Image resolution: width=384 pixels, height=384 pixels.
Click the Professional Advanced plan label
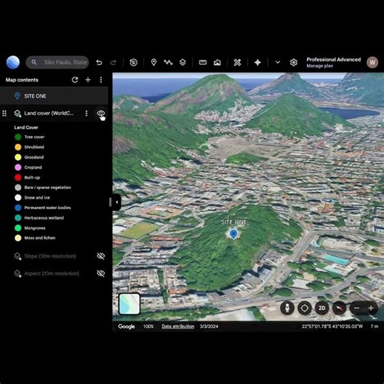pyautogui.click(x=334, y=60)
